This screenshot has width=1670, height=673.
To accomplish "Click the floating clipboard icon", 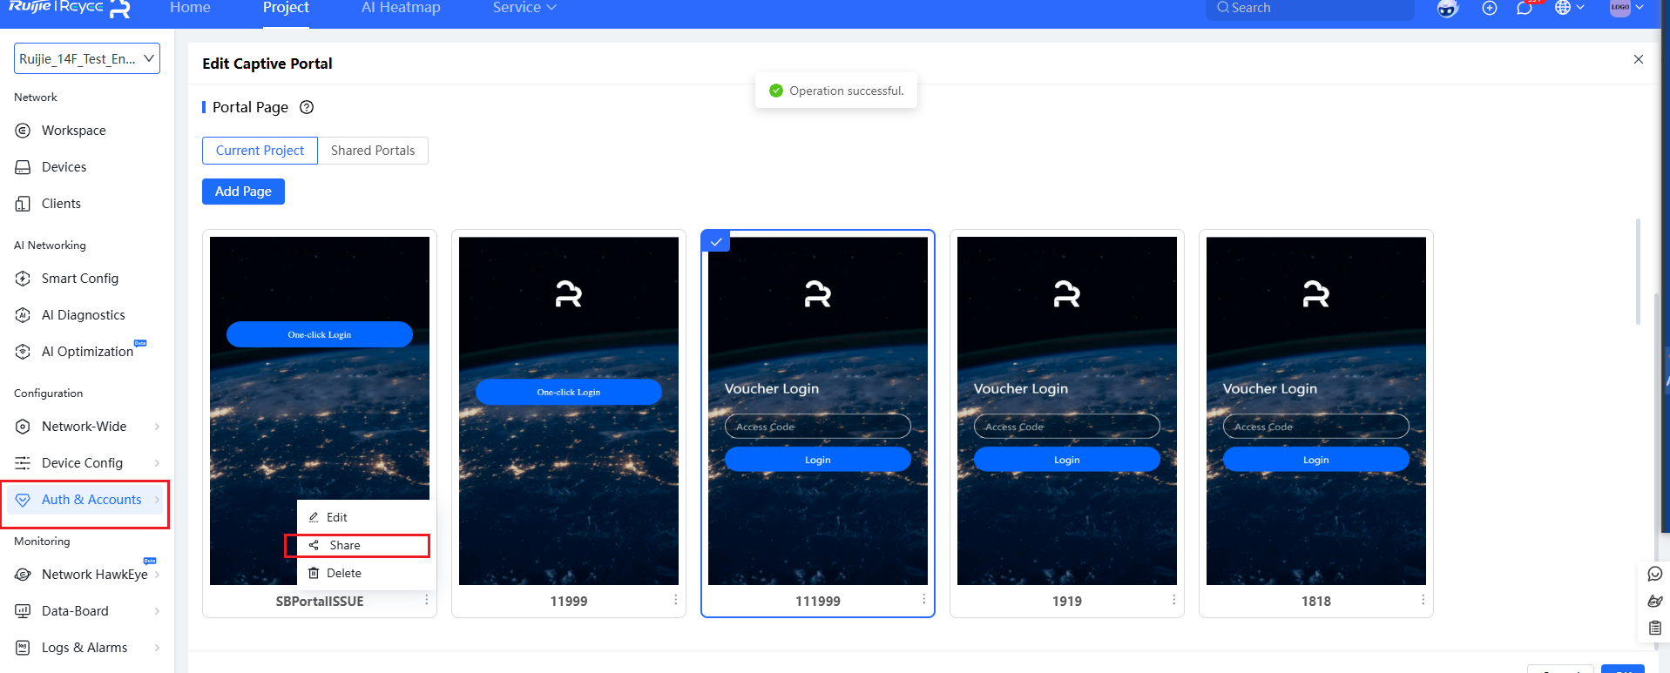I will coord(1655,628).
